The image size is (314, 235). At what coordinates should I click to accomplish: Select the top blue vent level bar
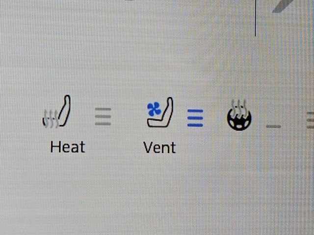[x=195, y=111]
